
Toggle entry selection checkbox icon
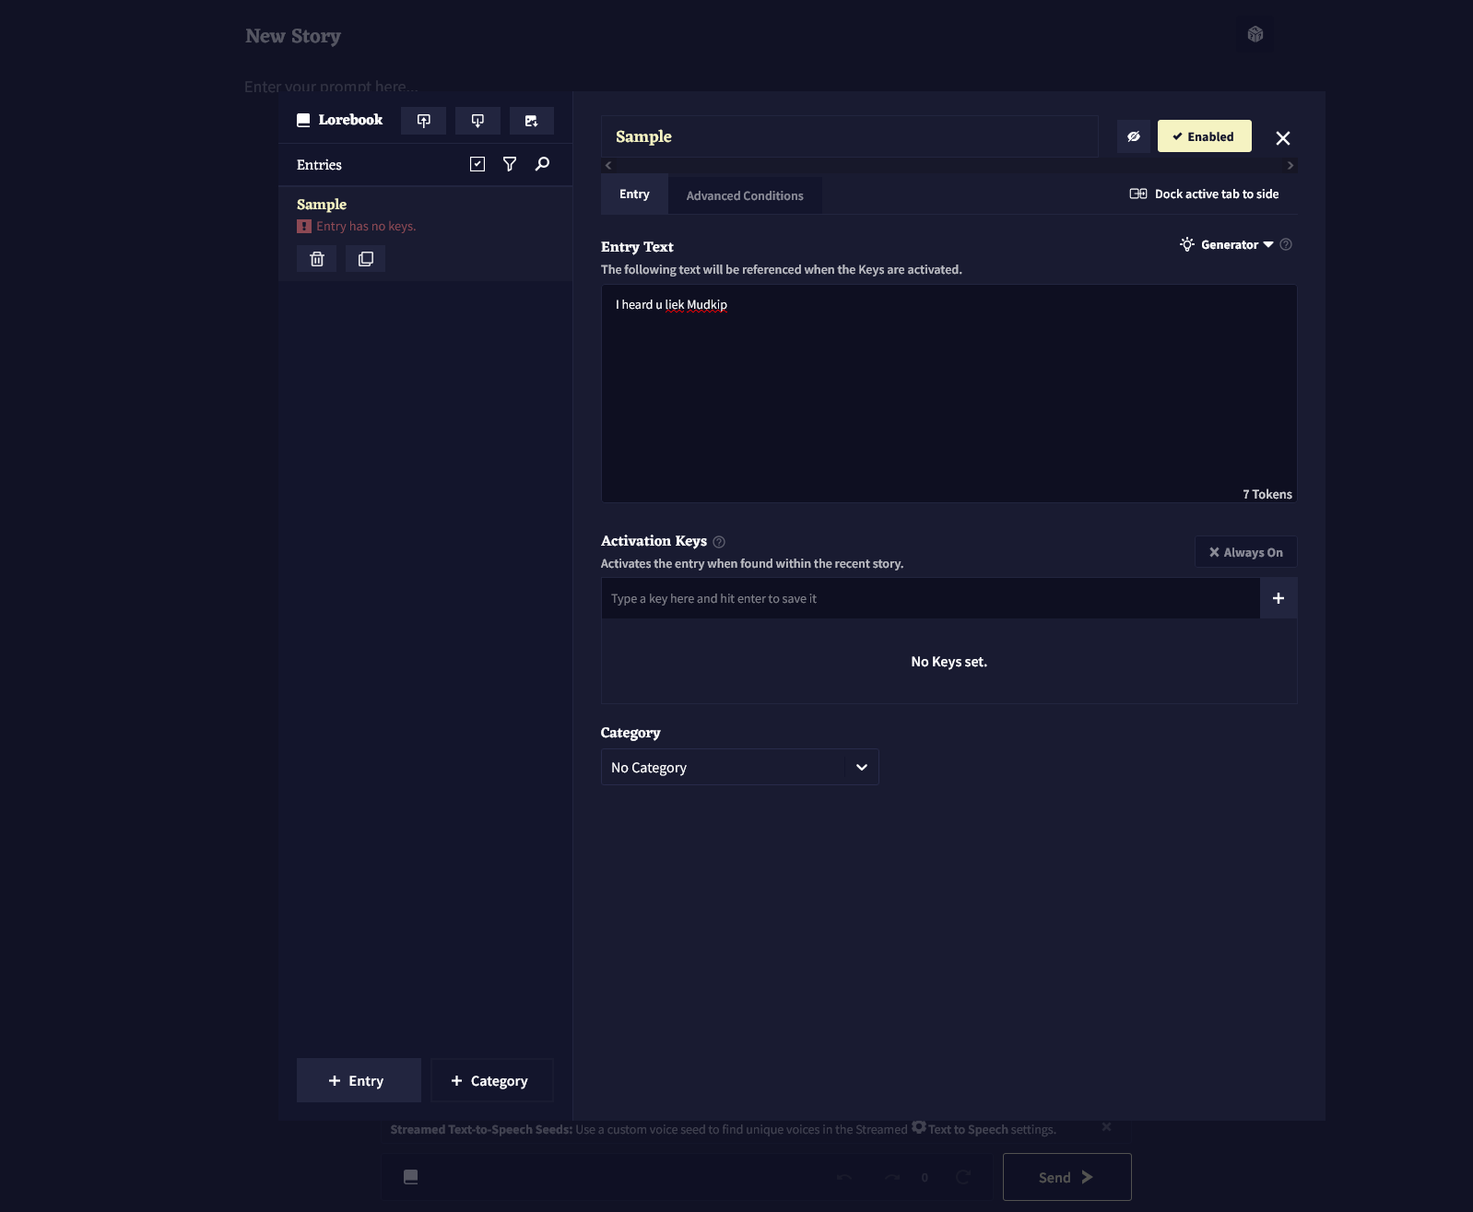coord(477,164)
